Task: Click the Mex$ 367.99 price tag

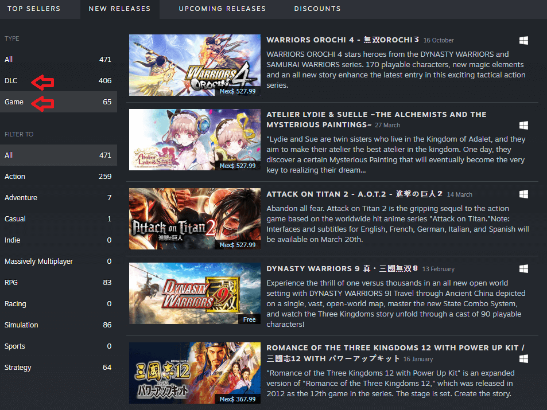Action: (x=238, y=399)
